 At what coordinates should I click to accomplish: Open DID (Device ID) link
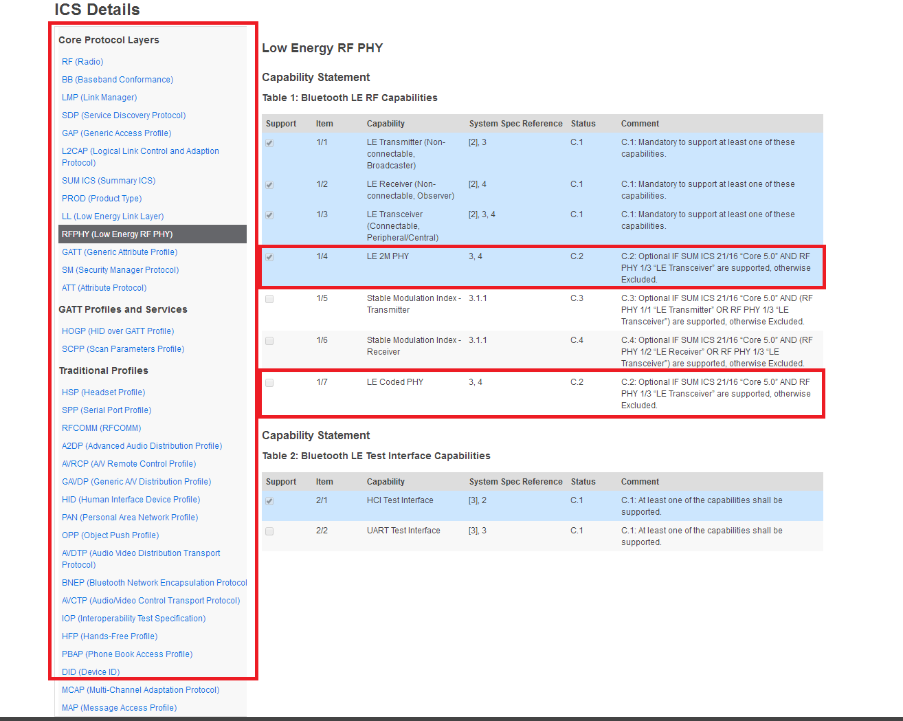coord(91,672)
